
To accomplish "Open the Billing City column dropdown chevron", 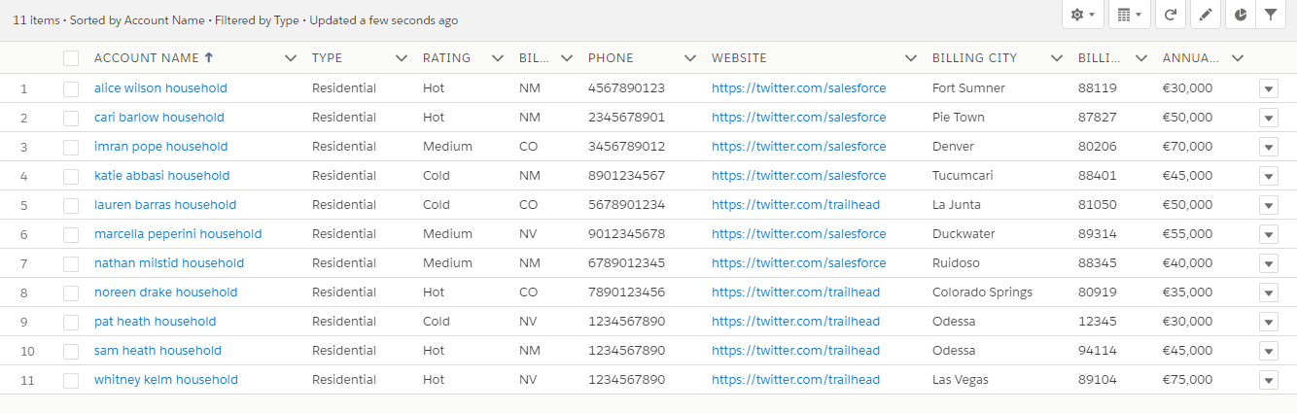I will click(1056, 58).
